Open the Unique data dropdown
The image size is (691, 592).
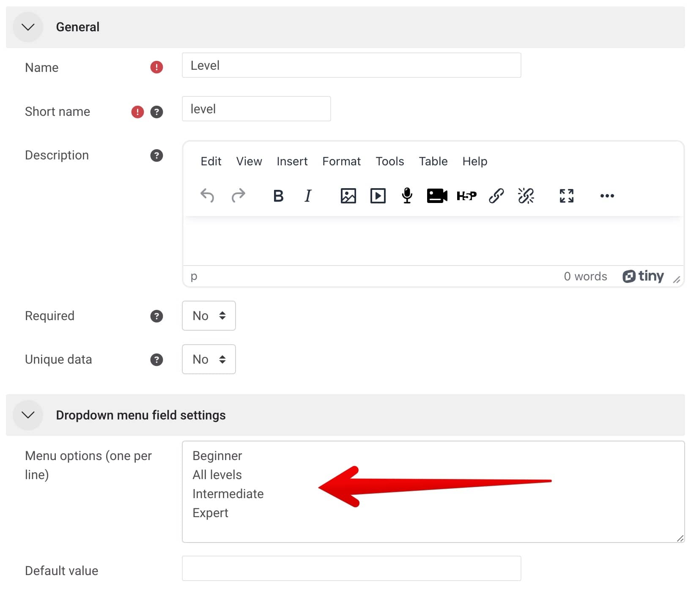click(x=209, y=359)
